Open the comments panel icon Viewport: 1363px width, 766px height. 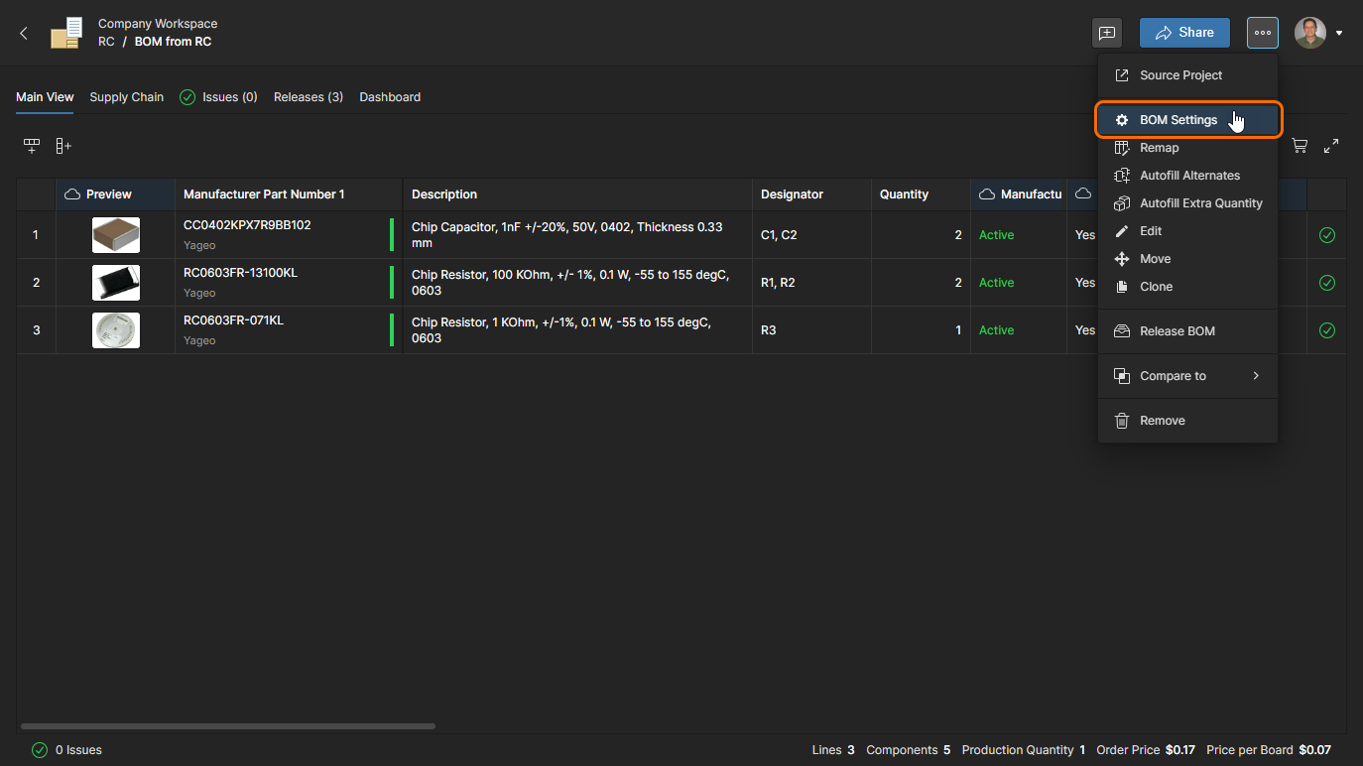pos(1107,33)
